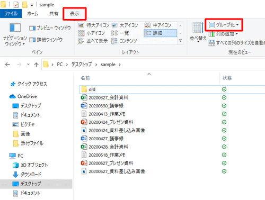The width and height of the screenshot is (265, 200).
Task: Open the 画像 folder in sidebar
Action: (x=22, y=134)
